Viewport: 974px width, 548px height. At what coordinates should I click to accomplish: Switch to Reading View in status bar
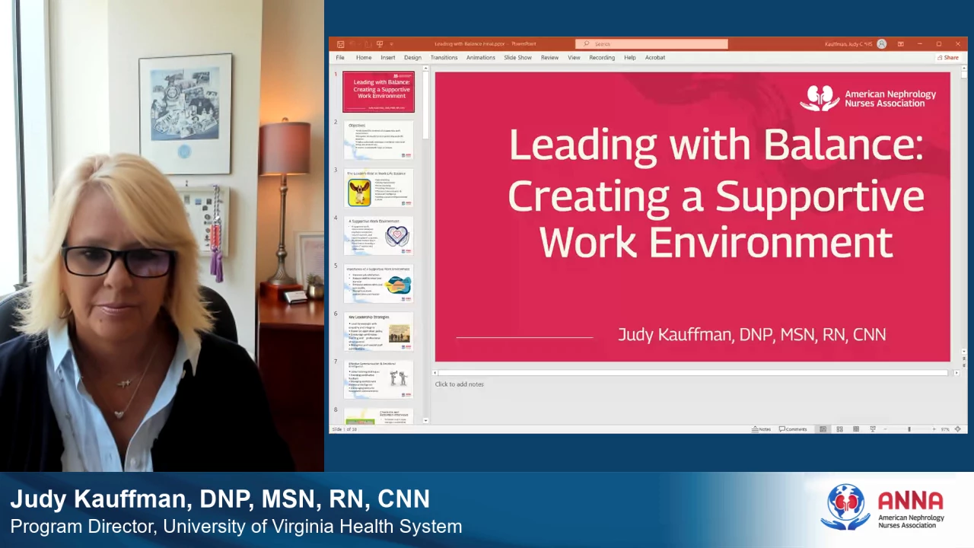point(856,429)
